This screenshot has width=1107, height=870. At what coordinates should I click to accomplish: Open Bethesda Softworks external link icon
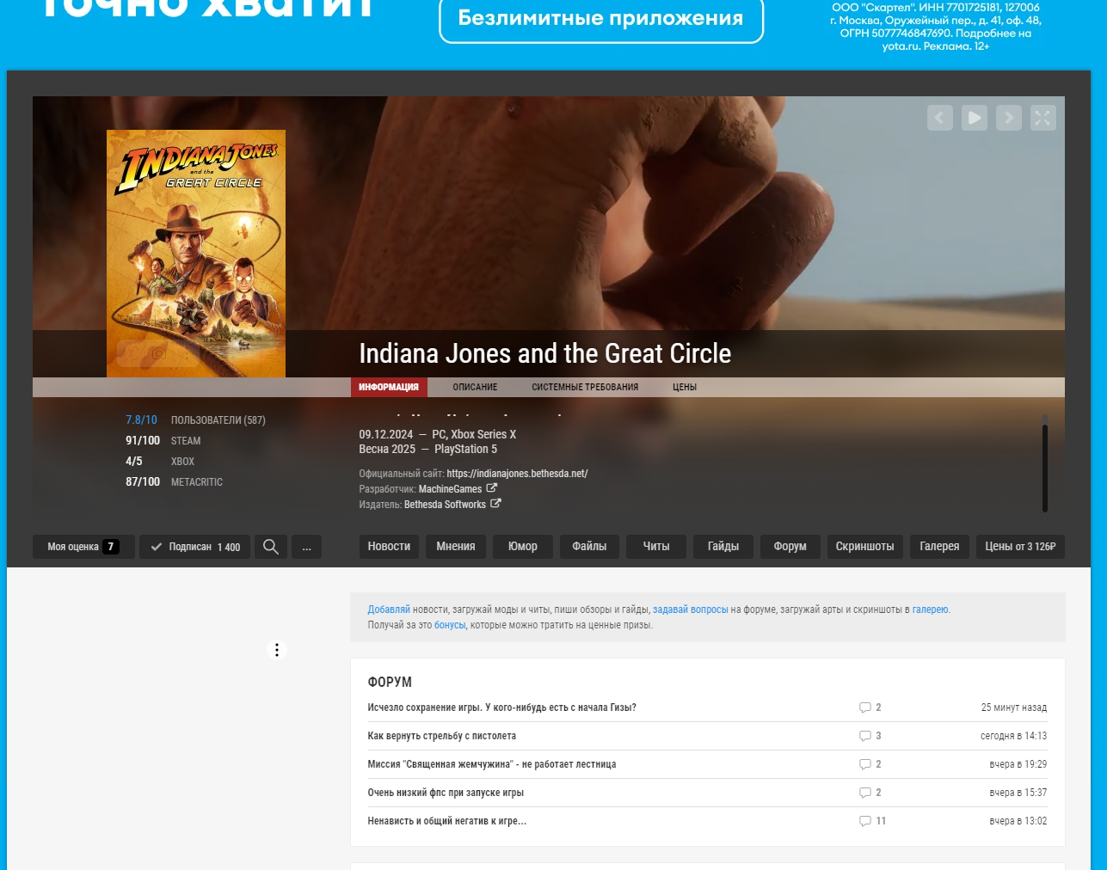(x=495, y=504)
